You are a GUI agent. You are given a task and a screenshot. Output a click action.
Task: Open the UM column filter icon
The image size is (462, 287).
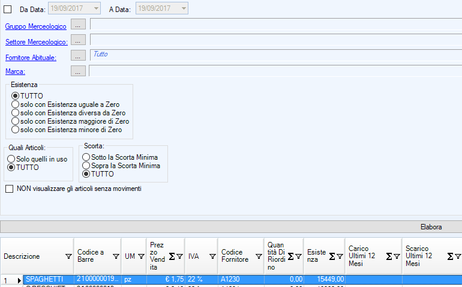pos(141,256)
